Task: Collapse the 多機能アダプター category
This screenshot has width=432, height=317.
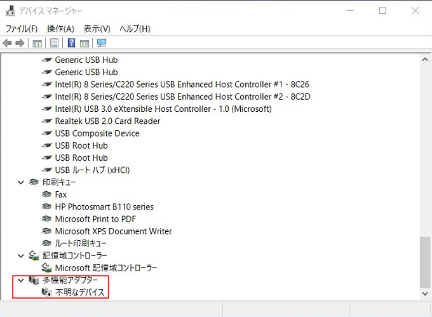Action: point(21,280)
